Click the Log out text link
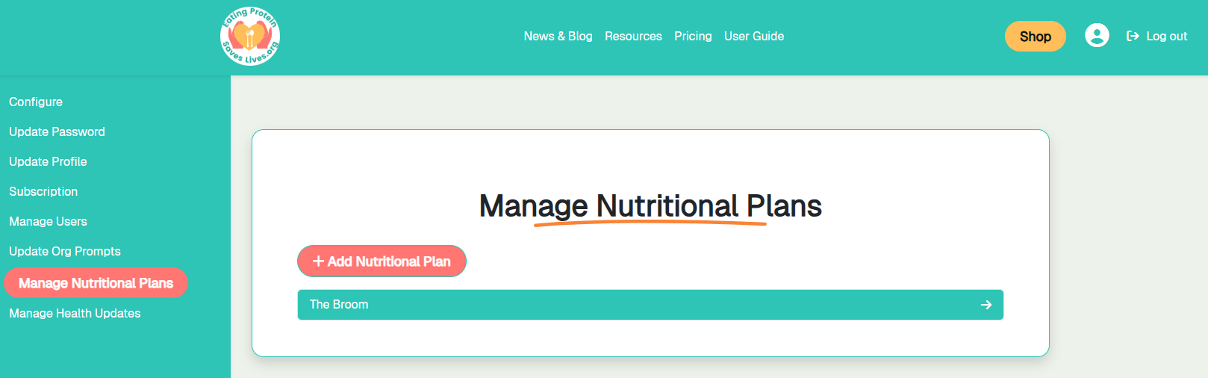The height and width of the screenshot is (378, 1208). click(1166, 36)
